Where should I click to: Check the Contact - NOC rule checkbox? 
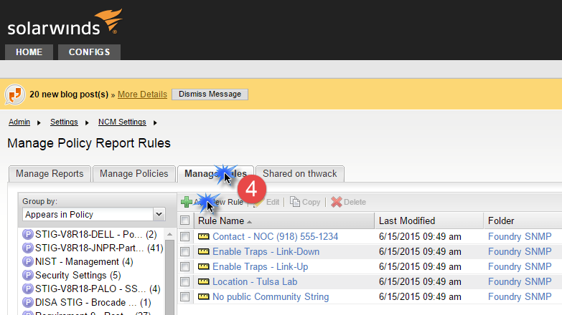pyautogui.click(x=185, y=237)
